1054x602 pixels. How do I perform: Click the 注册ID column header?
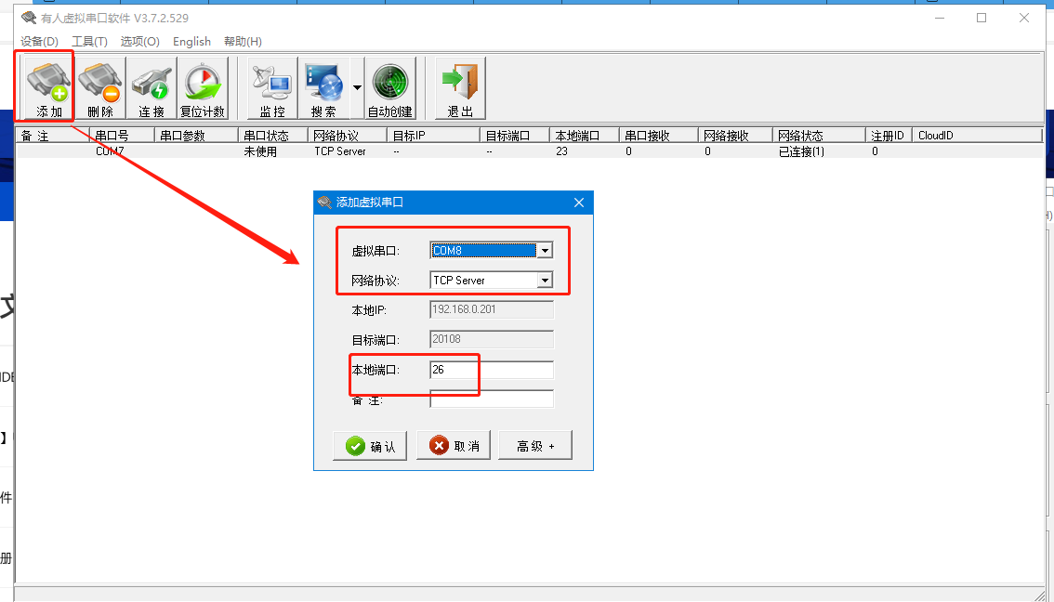click(889, 136)
